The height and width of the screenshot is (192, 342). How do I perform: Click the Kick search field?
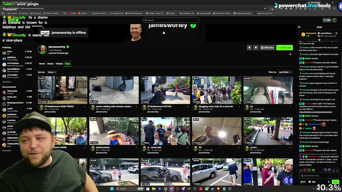pos(171,20)
